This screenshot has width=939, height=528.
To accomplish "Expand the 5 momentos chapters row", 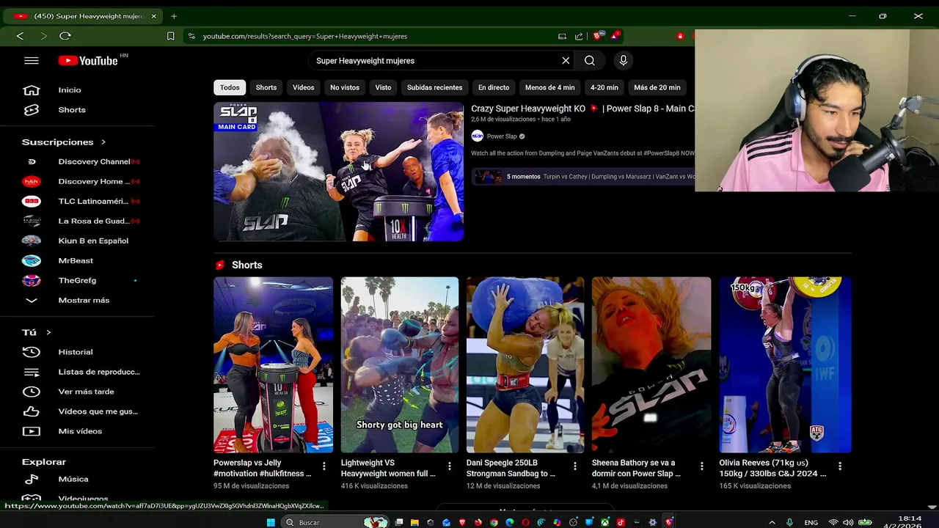I will pos(583,177).
